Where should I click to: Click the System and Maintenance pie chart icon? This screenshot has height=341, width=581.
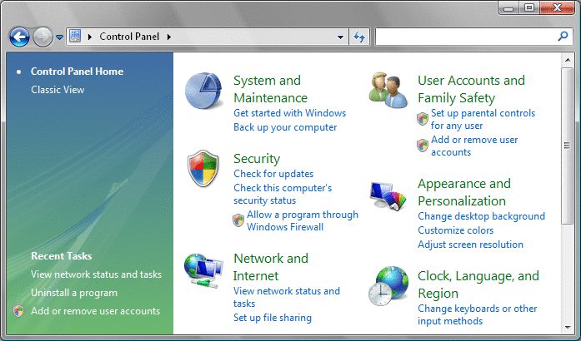coord(203,91)
